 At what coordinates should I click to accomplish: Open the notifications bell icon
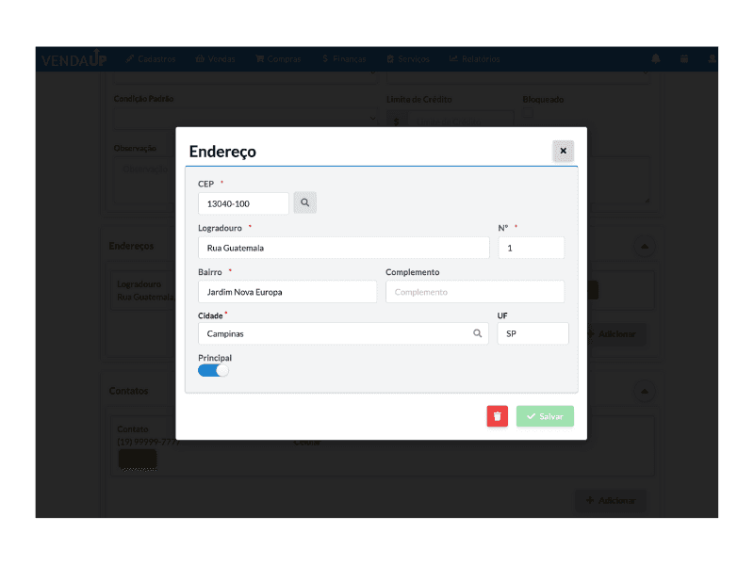pos(656,58)
